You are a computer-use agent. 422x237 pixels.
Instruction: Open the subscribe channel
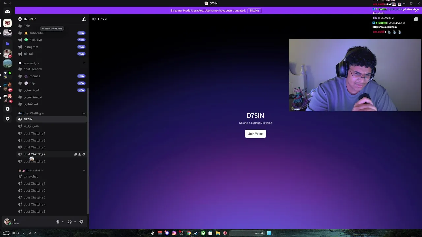pos(52,33)
